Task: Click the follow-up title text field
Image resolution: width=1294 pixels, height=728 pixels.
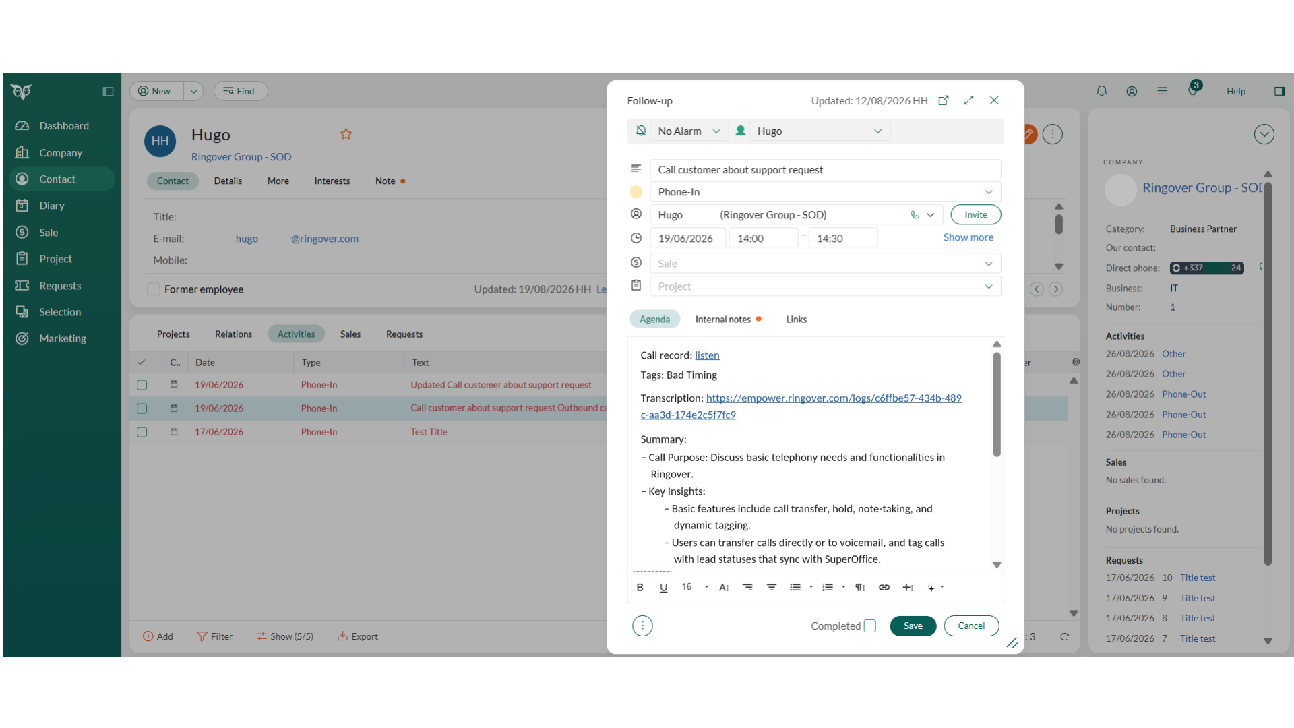Action: point(826,170)
